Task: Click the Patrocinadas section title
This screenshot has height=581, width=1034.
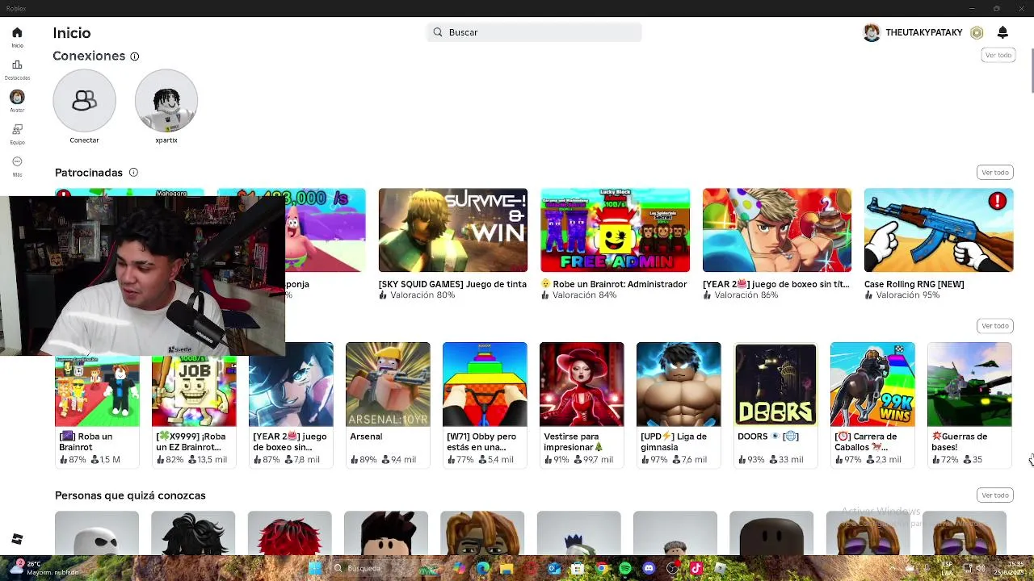Action: [x=89, y=173]
